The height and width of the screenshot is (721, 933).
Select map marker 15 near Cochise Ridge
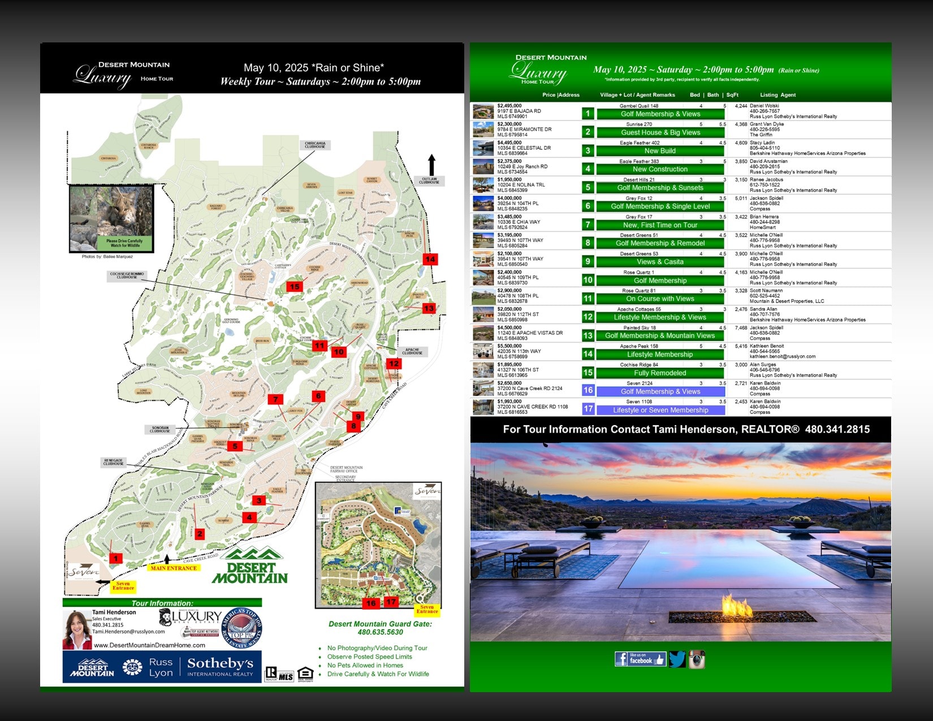[x=295, y=287]
